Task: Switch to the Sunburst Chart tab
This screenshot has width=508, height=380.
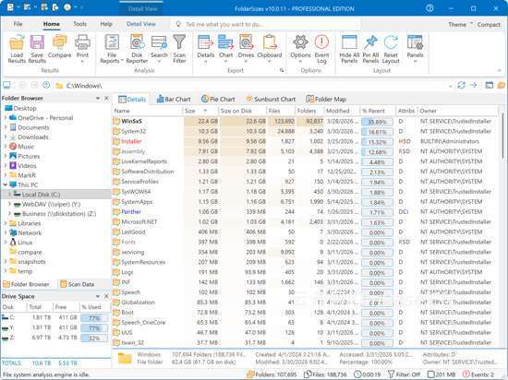Action: pyautogui.click(x=271, y=100)
